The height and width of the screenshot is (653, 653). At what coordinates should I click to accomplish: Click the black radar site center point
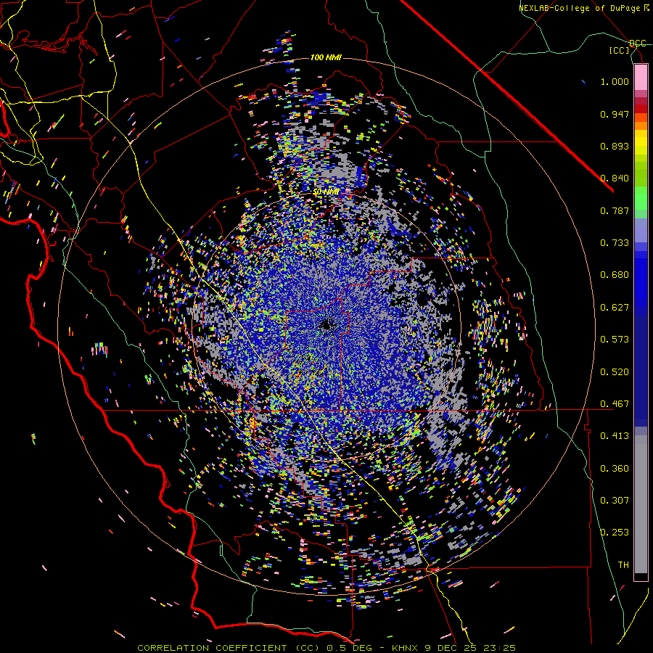point(326,325)
